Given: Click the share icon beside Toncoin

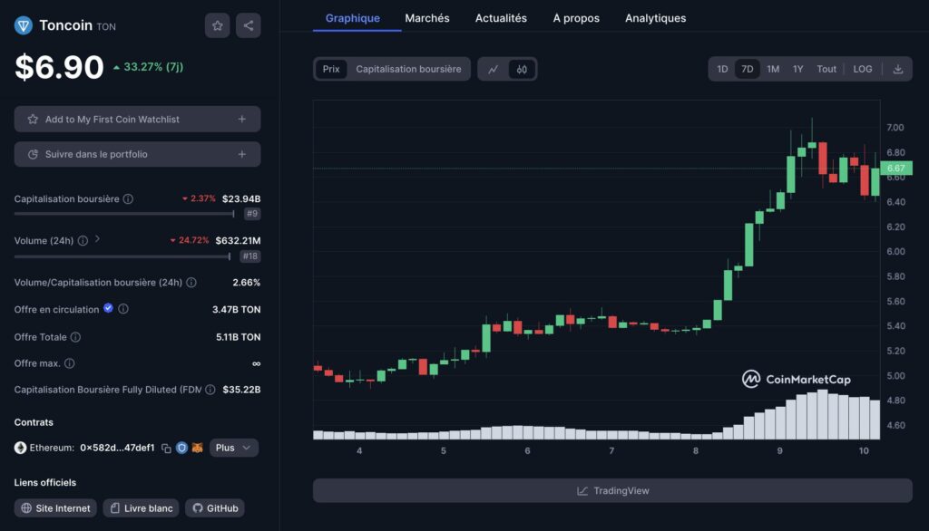Looking at the screenshot, I should tap(248, 25).
